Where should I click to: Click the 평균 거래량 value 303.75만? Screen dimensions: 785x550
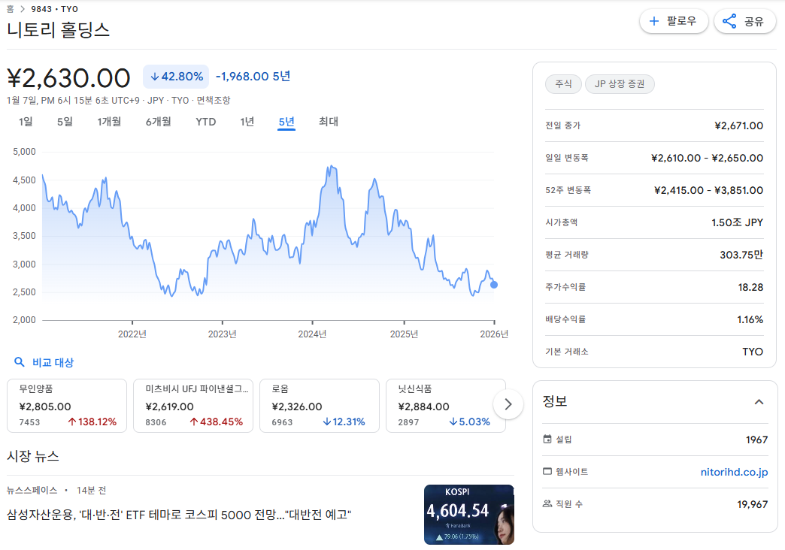(741, 255)
